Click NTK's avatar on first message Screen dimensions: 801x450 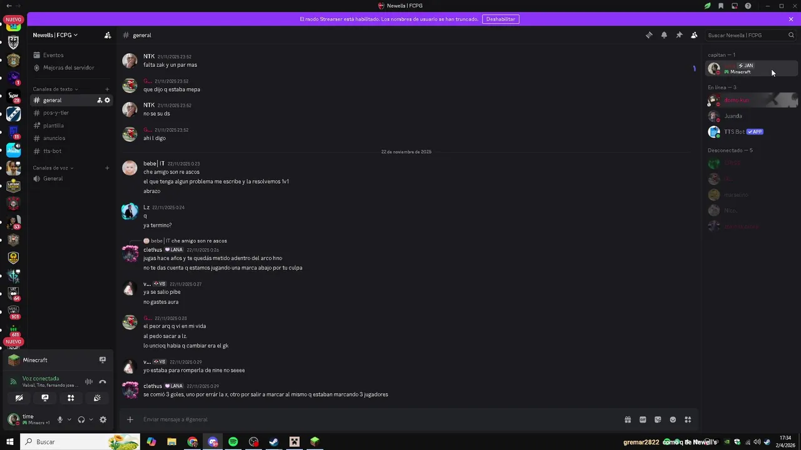pyautogui.click(x=130, y=61)
